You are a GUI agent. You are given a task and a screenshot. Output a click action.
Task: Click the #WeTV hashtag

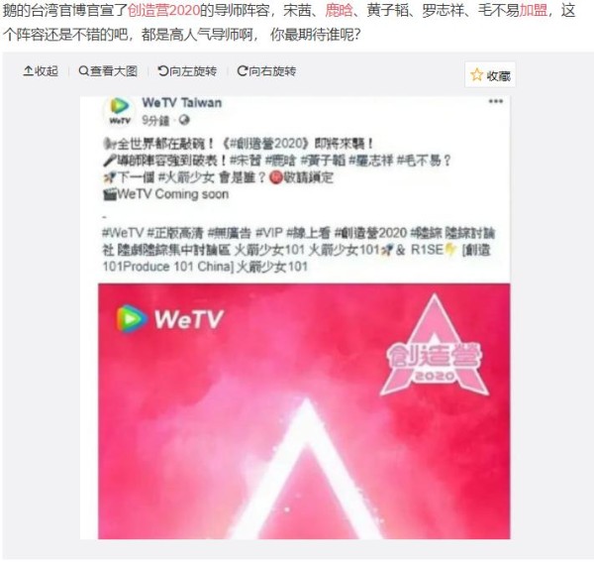123,232
